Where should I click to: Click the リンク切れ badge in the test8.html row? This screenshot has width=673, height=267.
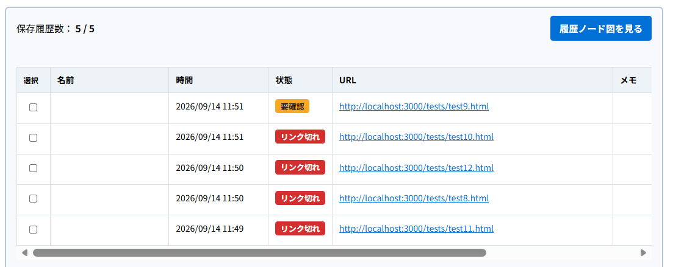pyautogui.click(x=300, y=198)
